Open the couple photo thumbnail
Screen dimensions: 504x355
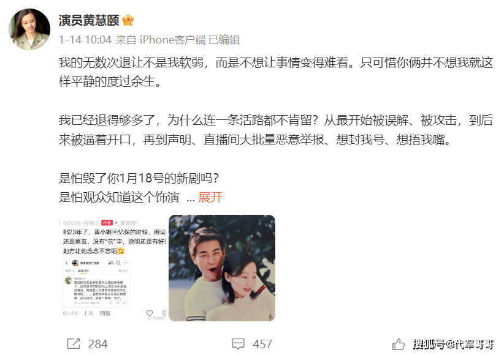point(222,268)
